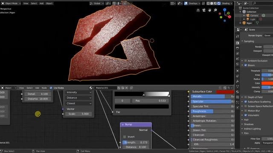Viewport: 273px width, 153px height.
Task: Open the Distance dropdown in the node
Action: (x=78, y=98)
